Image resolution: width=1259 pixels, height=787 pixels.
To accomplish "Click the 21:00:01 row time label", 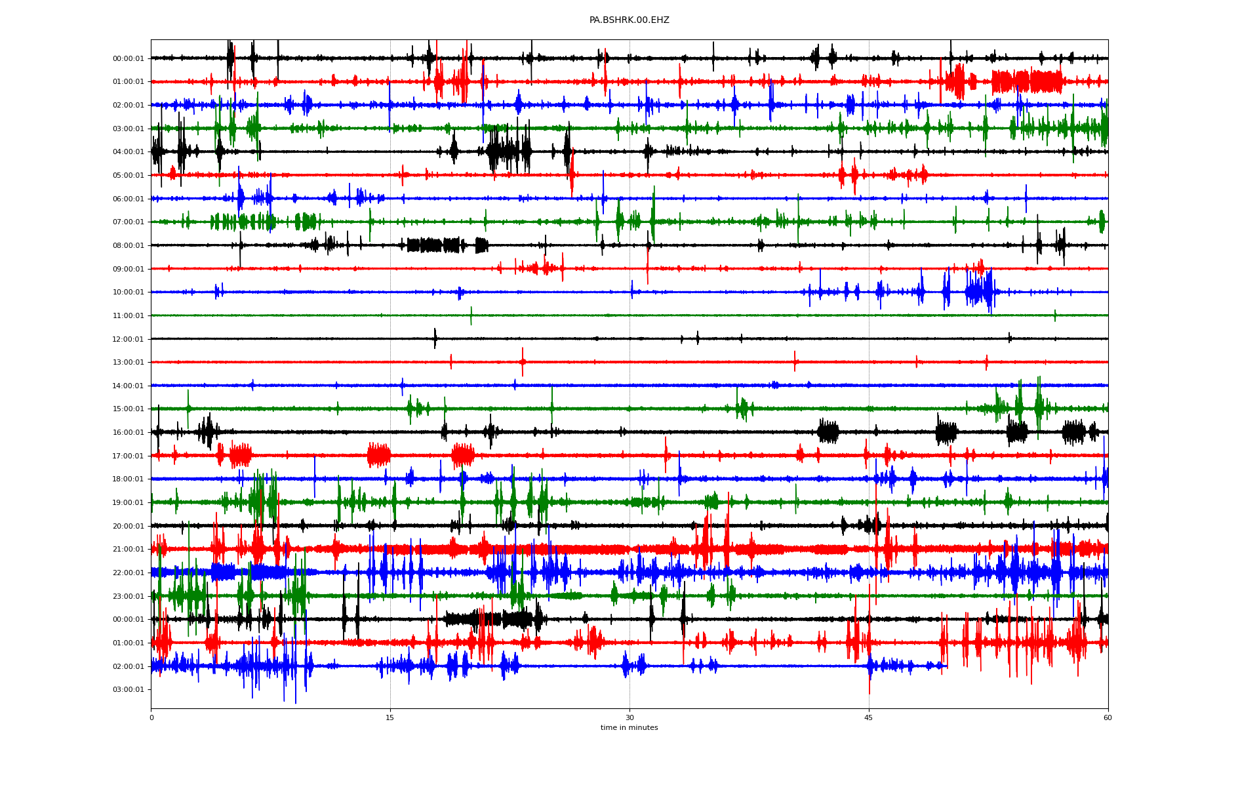I will (x=128, y=550).
